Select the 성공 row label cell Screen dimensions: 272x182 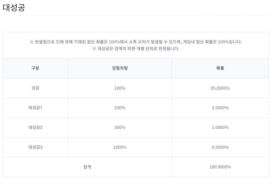pyautogui.click(x=35, y=88)
